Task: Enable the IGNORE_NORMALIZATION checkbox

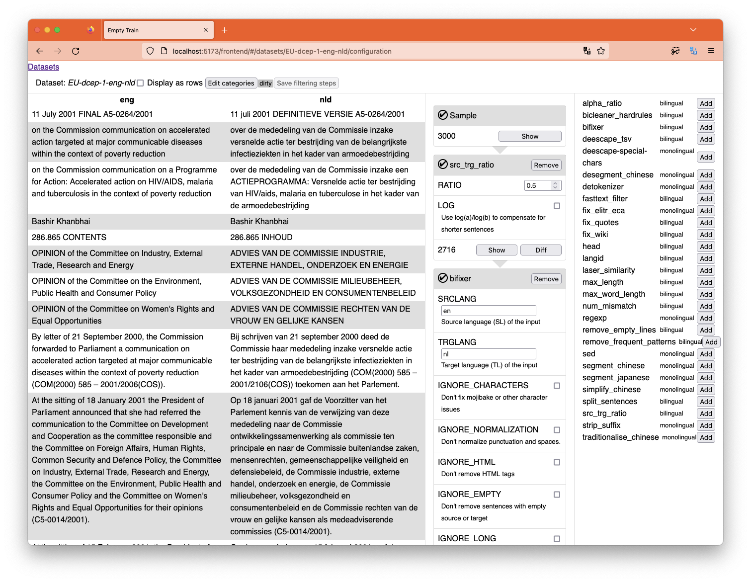Action: pyautogui.click(x=557, y=430)
